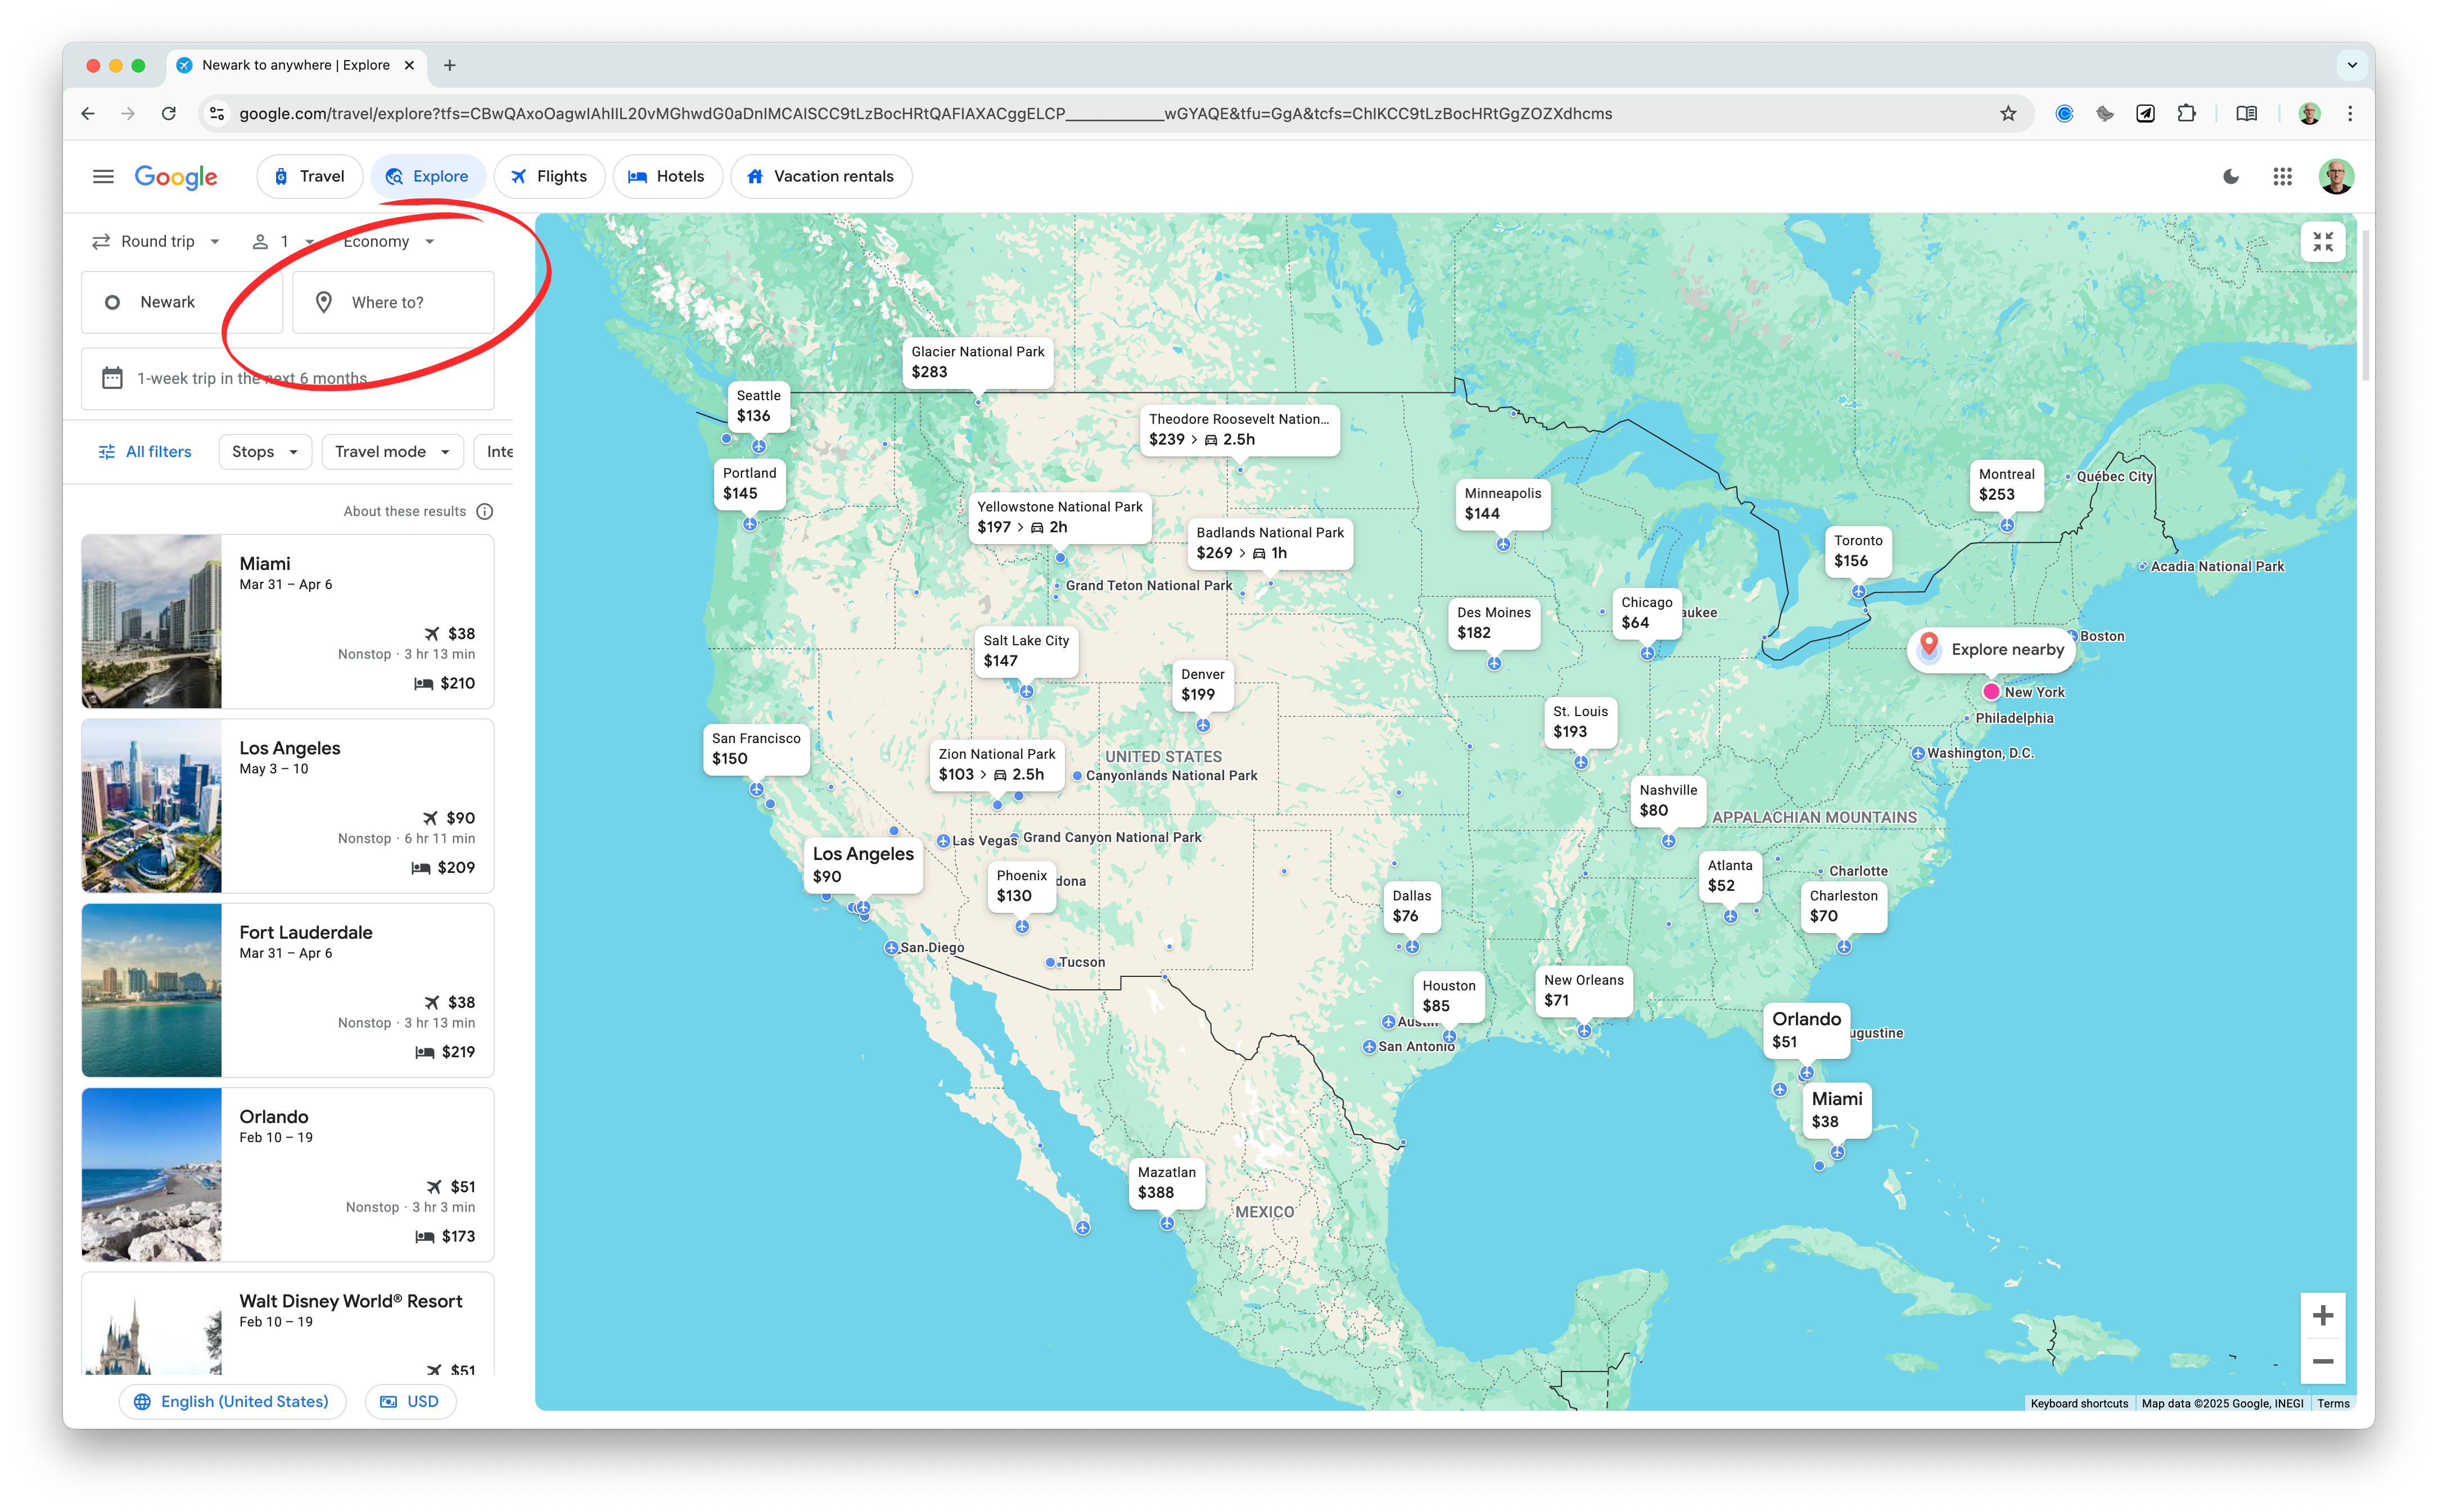Expand the Economy class dropdown
Image resolution: width=2438 pixels, height=1512 pixels.
click(x=388, y=242)
